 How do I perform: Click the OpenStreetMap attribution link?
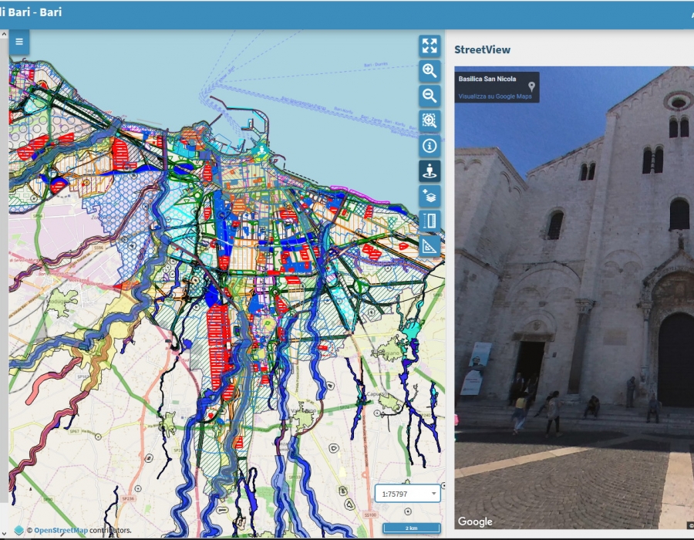(x=61, y=530)
